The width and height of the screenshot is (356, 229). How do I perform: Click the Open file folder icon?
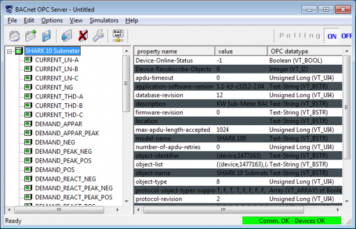click(x=31, y=36)
